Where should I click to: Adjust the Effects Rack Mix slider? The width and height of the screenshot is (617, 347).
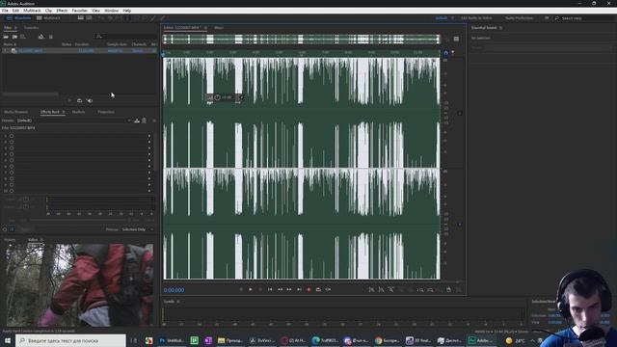[x=79, y=220]
